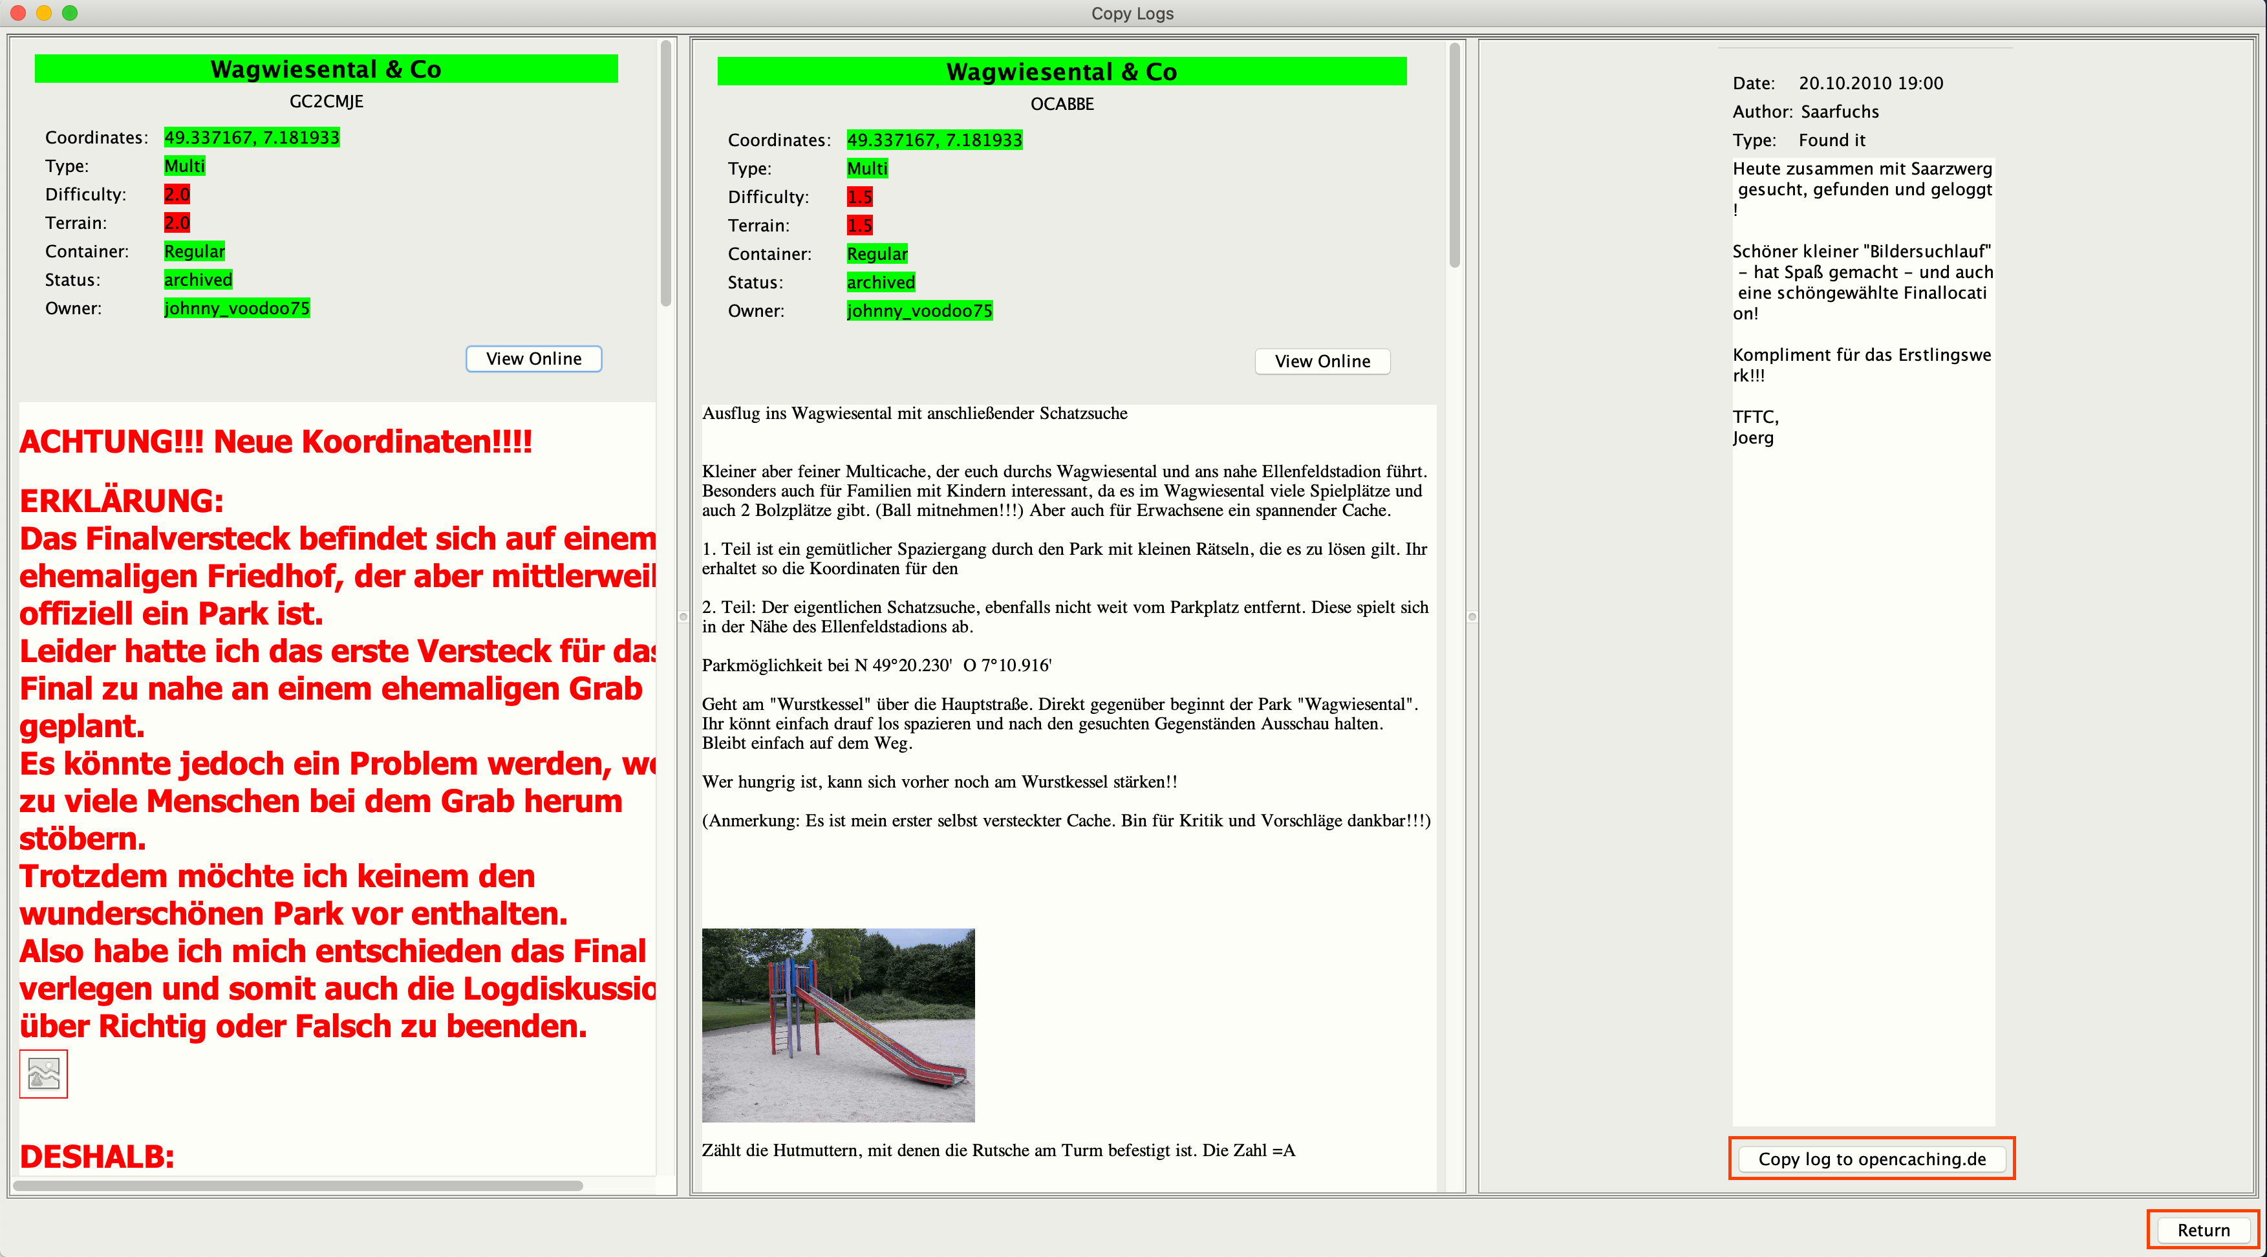
Task: Click log type Found it
Action: [1831, 140]
